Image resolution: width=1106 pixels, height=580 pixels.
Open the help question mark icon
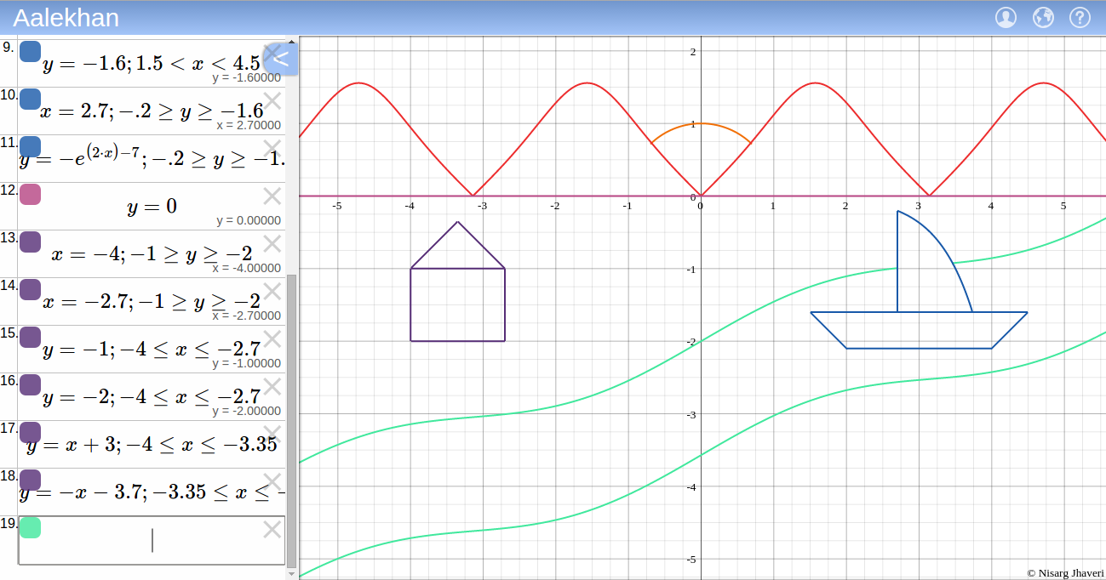tap(1080, 18)
